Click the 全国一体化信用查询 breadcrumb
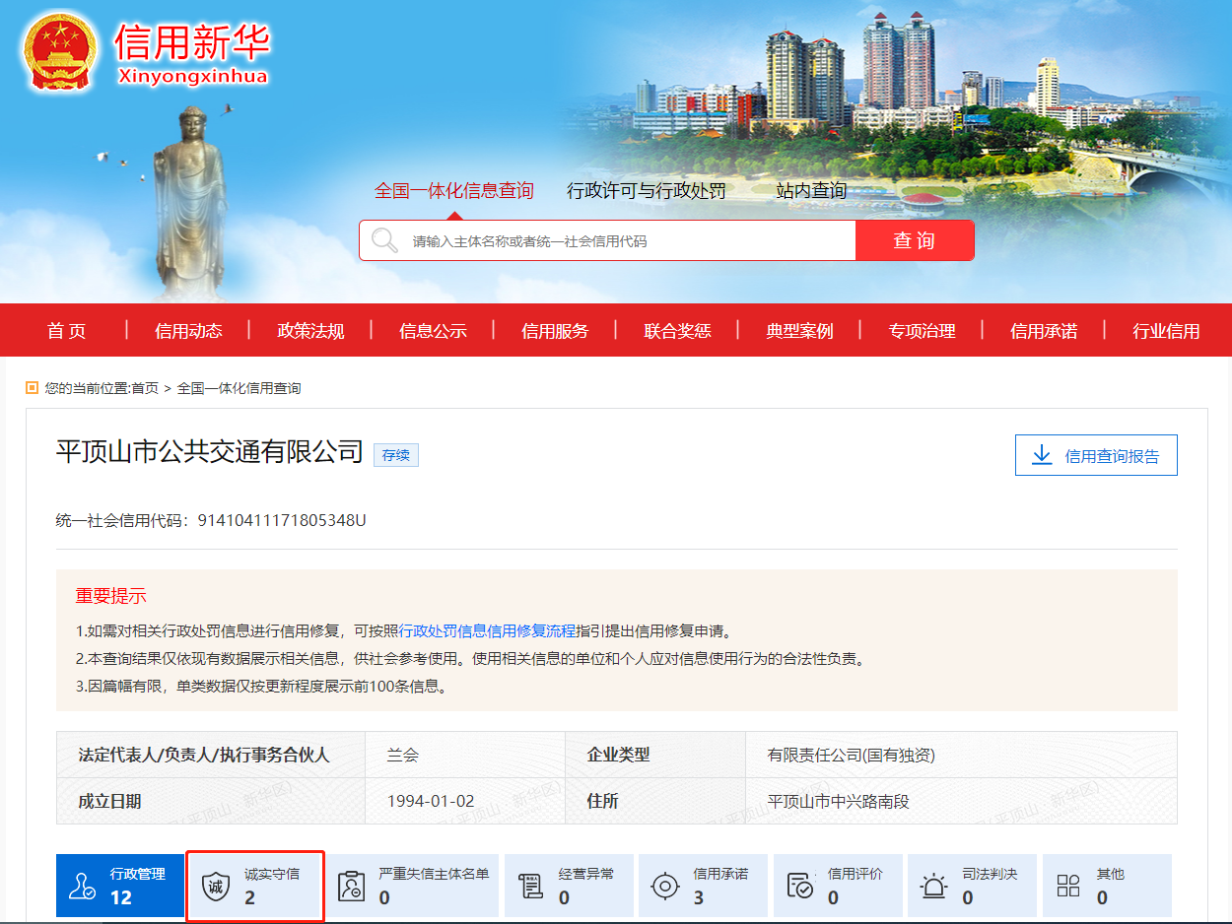This screenshot has width=1232, height=924. pyautogui.click(x=240, y=388)
